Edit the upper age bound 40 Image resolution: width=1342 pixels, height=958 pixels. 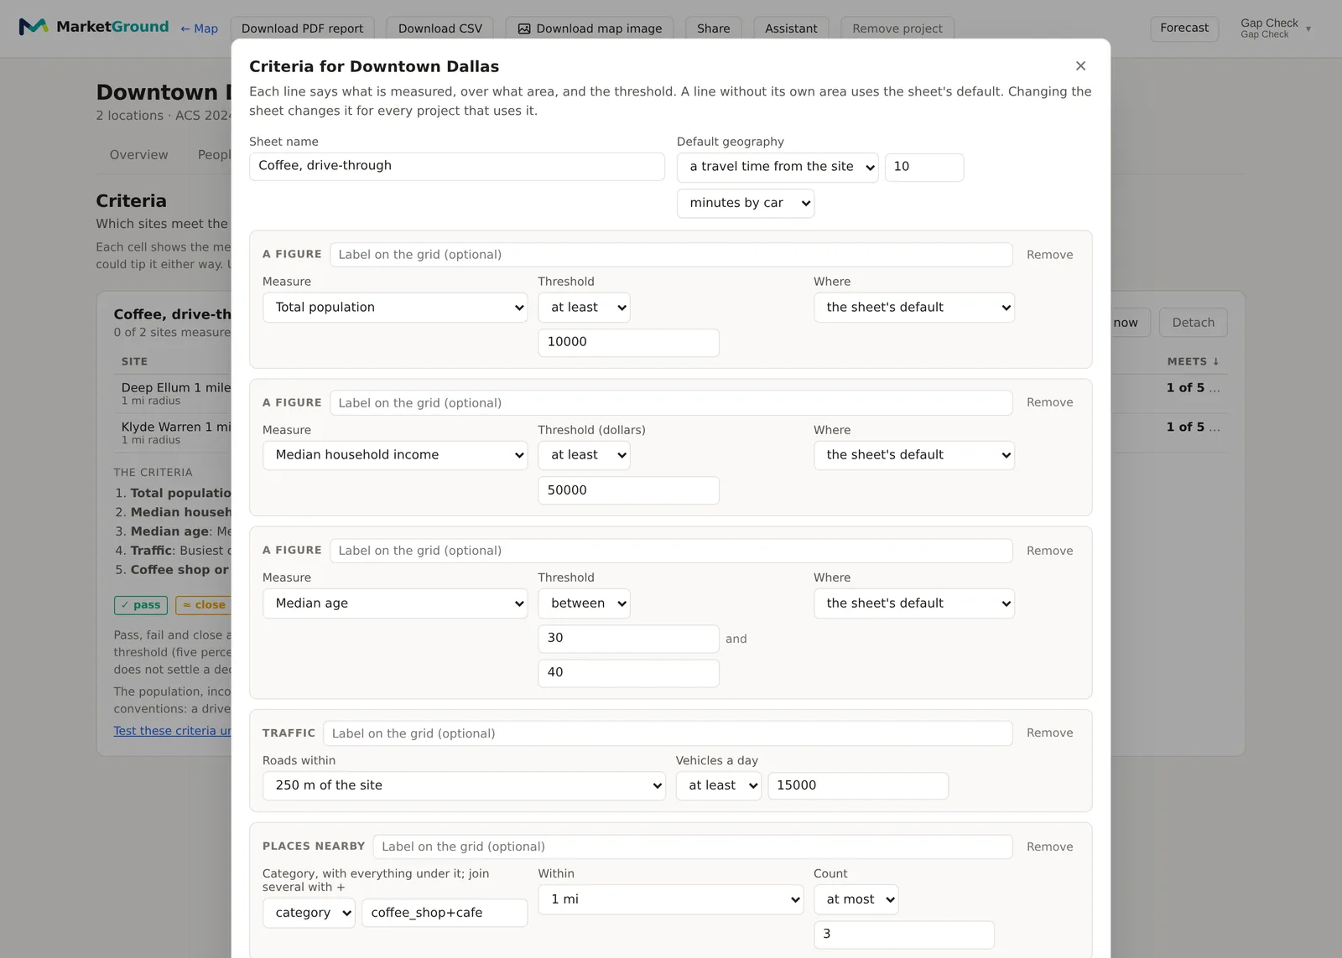[x=628, y=672]
